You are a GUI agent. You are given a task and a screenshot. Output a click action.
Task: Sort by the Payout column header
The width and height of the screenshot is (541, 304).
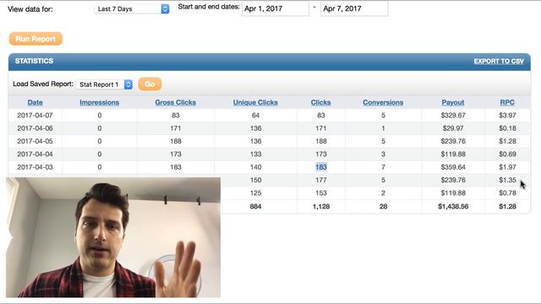click(453, 102)
